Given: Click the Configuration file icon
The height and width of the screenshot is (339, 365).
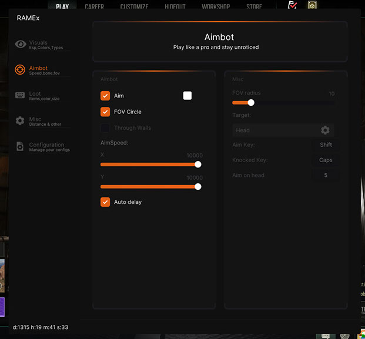Looking at the screenshot, I should [20, 146].
